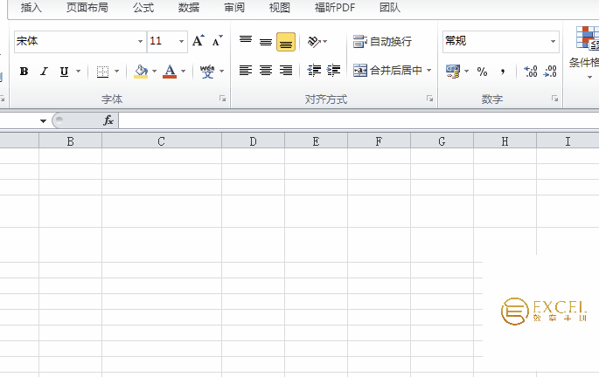Apply accounting number format icon
599x377 pixels.
click(453, 72)
